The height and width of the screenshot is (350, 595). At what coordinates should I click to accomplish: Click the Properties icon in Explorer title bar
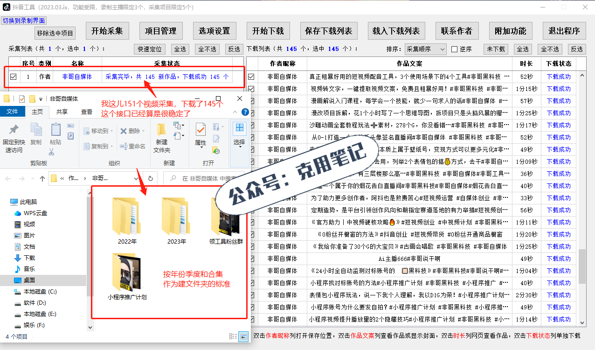click(x=21, y=98)
